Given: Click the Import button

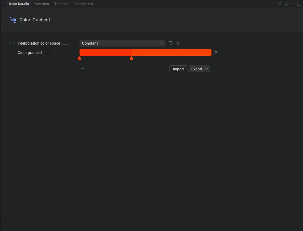Looking at the screenshot, I should coord(178,69).
